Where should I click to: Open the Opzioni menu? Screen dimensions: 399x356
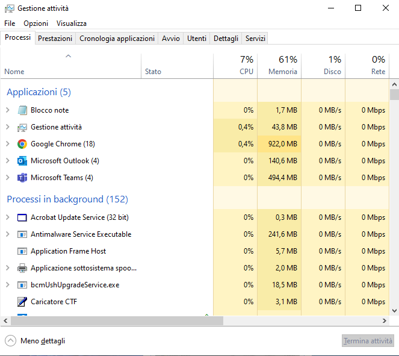(36, 23)
